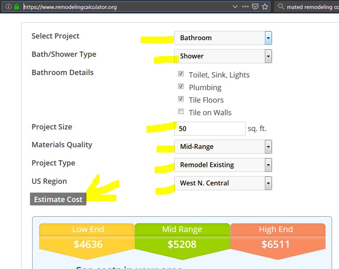Click the search magnifier icon in search bar
This screenshot has height=269, width=339.
point(281,6)
